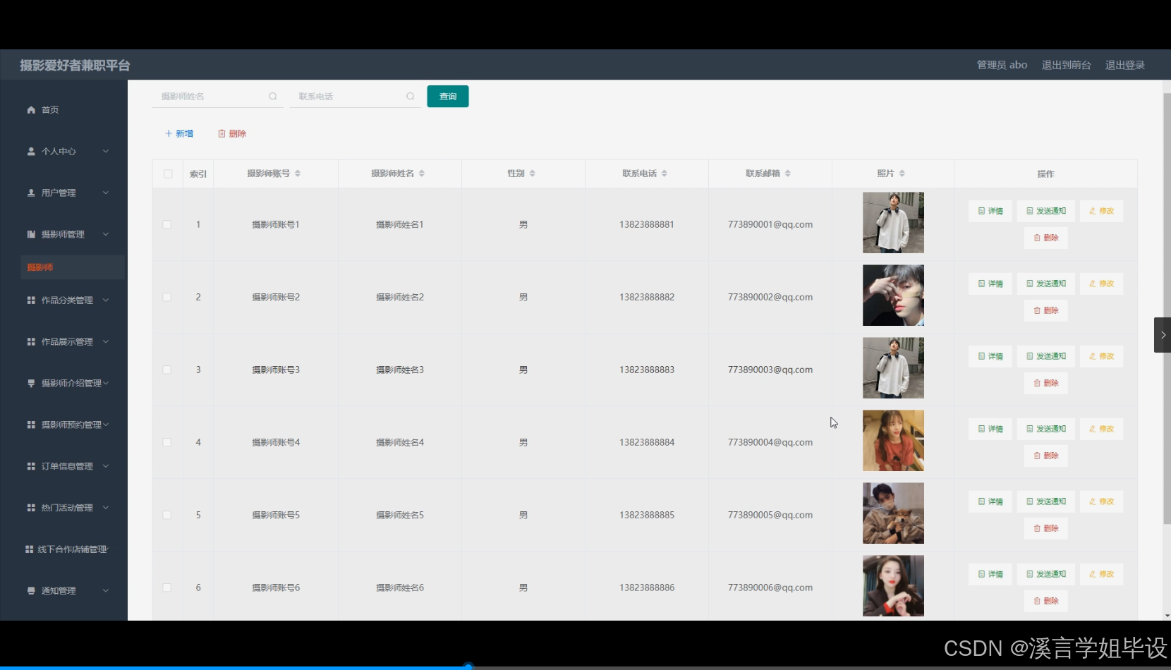Click the grid icon beside 作品展示管理

point(31,342)
